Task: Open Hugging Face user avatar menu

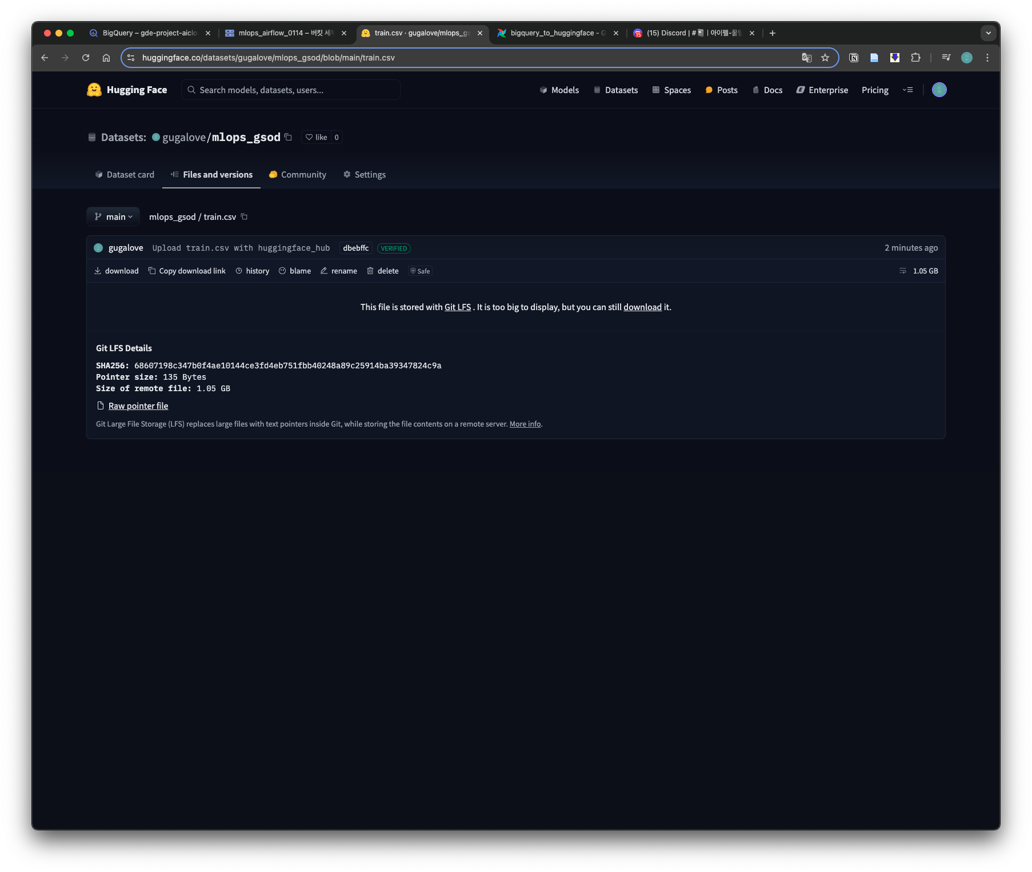Action: (939, 90)
